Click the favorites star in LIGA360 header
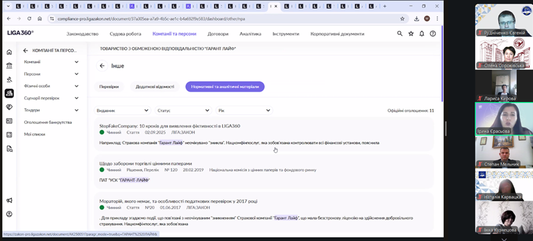This screenshot has height=241, width=533. click(411, 33)
